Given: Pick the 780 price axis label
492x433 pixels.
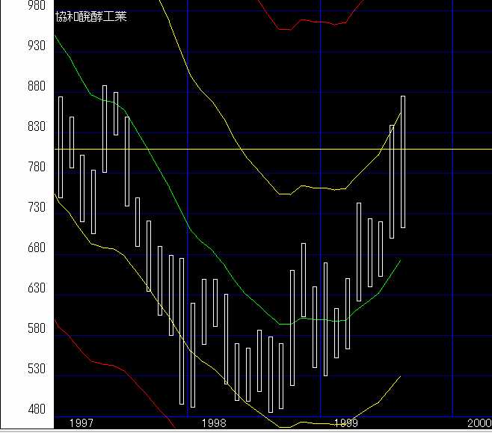Looking at the screenshot, I should point(15,168).
